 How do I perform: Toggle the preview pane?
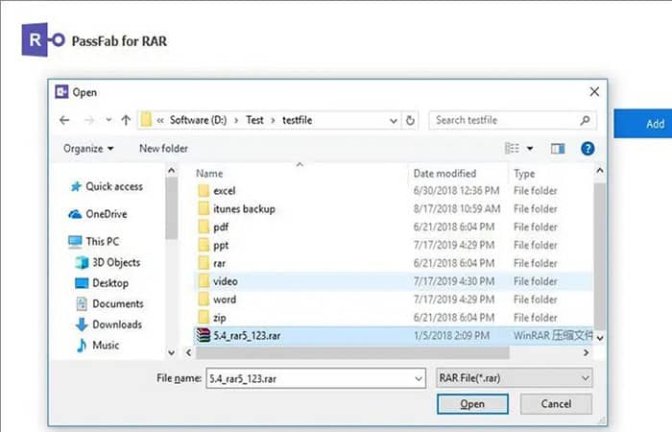558,148
